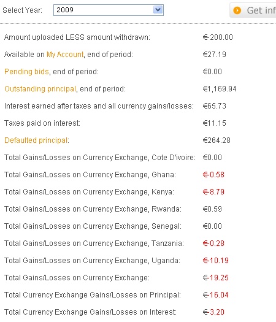276x322 pixels.
Task: Click the €65.73 interest earned value
Action: pos(215,106)
